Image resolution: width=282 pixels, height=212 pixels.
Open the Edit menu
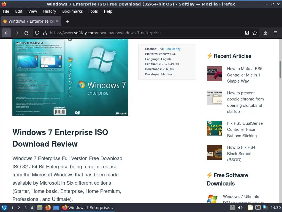pyautogui.click(x=19, y=11)
